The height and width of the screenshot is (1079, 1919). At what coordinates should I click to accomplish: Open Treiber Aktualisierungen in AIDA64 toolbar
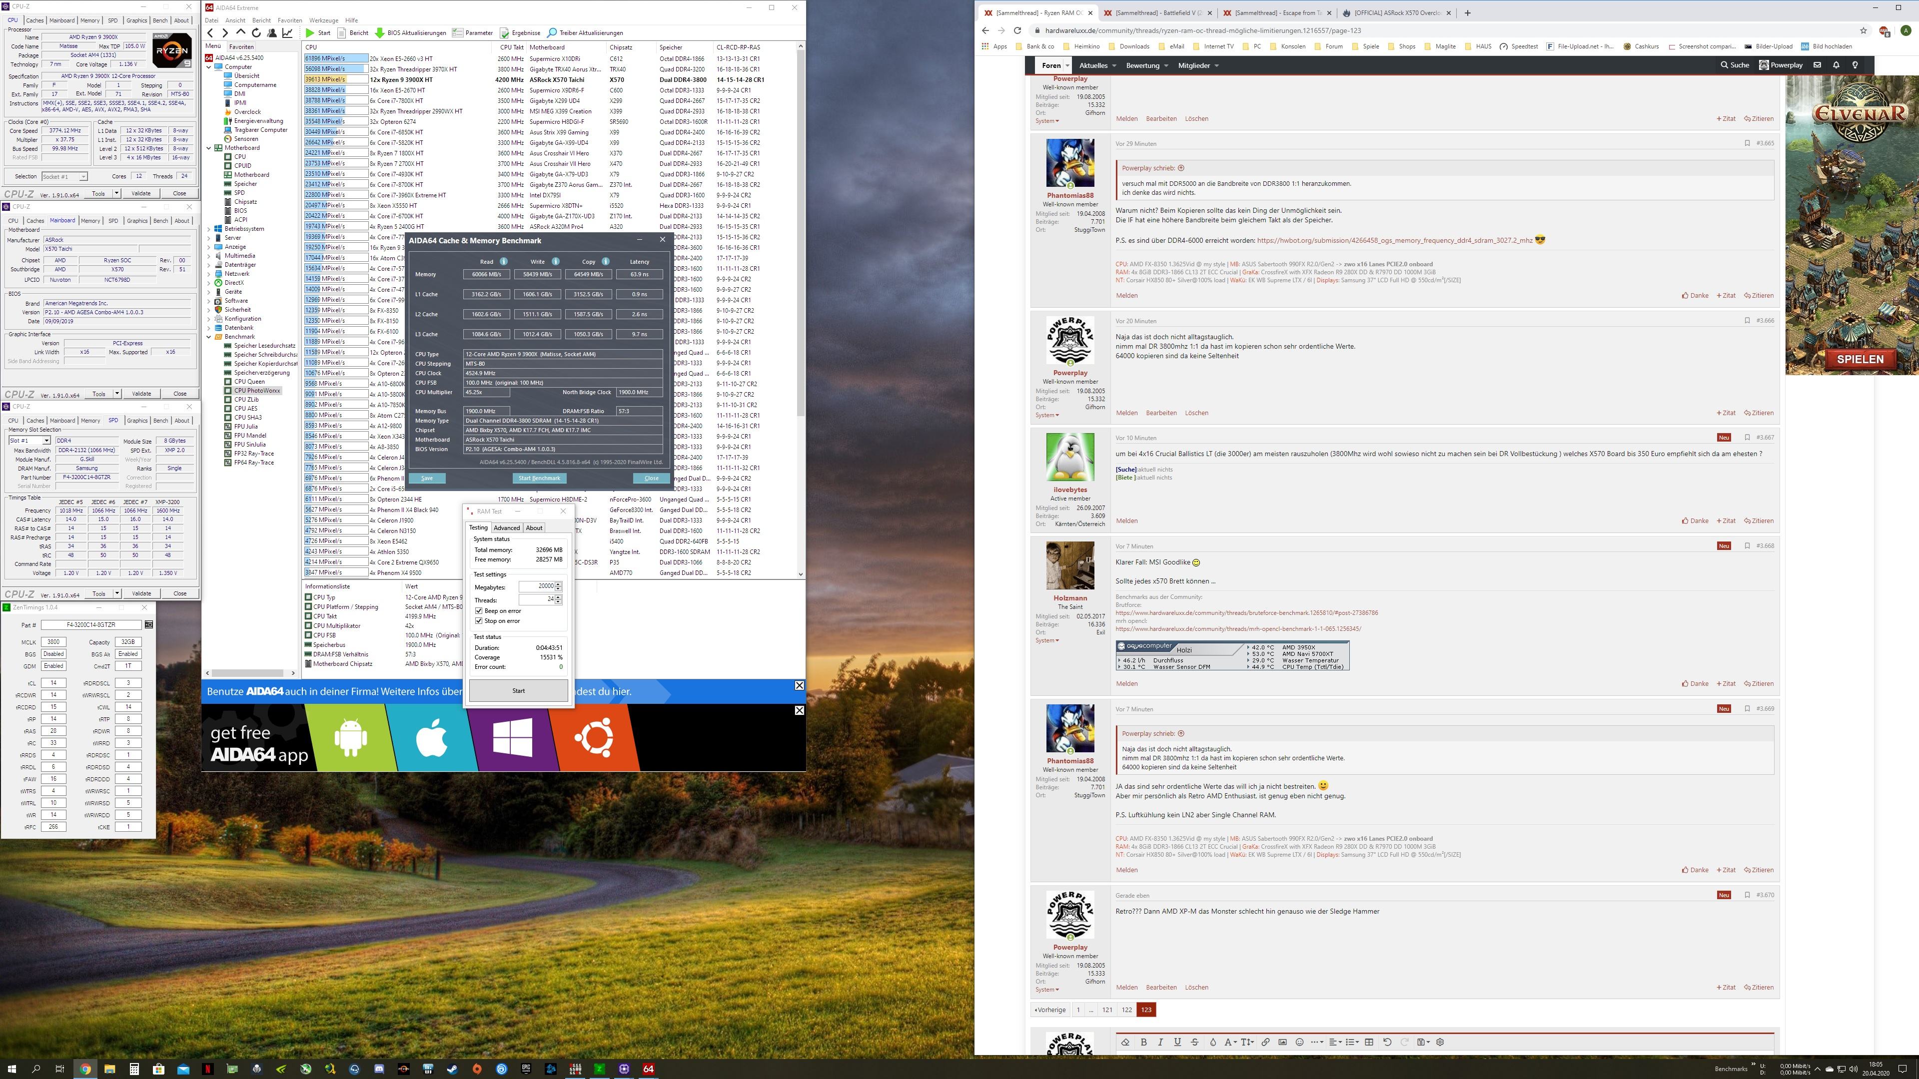point(585,33)
